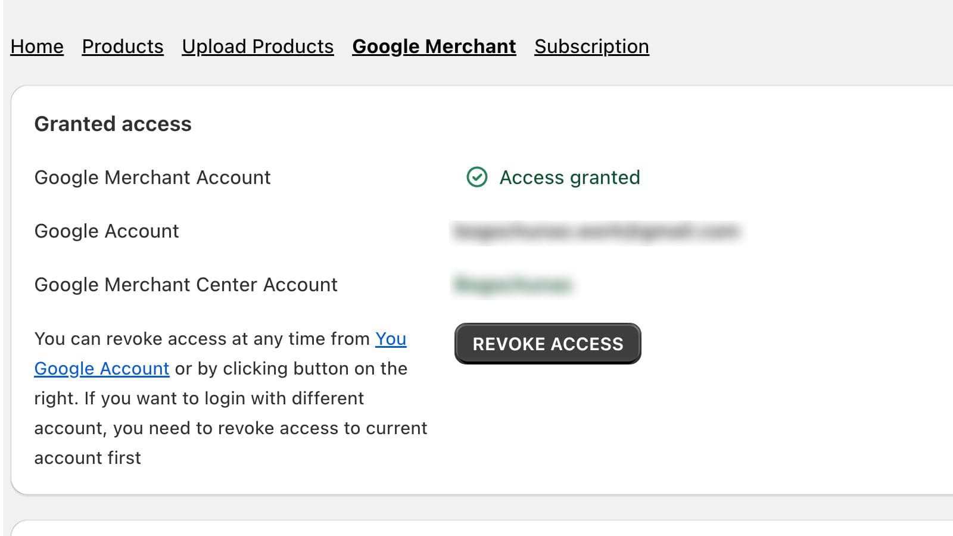The width and height of the screenshot is (953, 536).
Task: Click the word 'You' in the blue link
Action: (391, 338)
